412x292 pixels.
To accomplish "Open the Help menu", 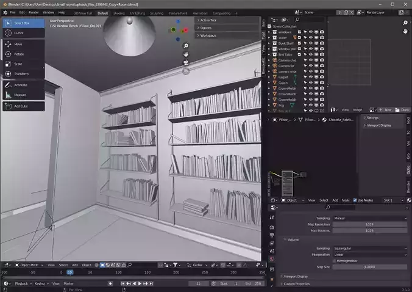I will [x=62, y=12].
